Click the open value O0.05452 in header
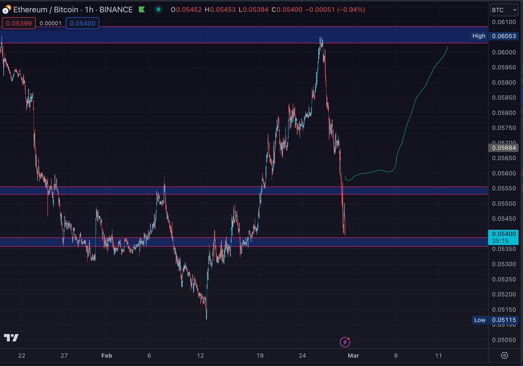 [x=186, y=9]
